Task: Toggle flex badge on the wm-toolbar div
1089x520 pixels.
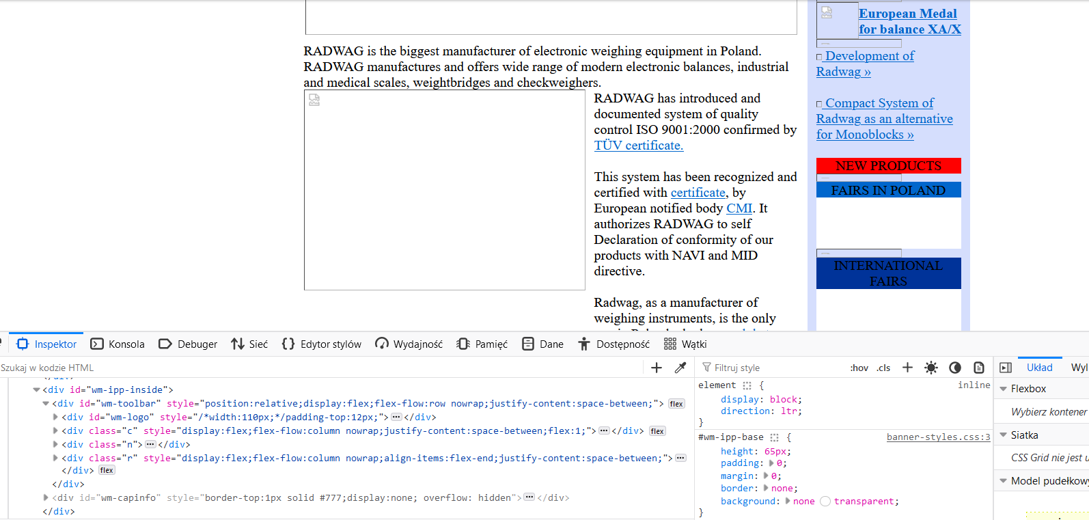Action: coord(676,404)
